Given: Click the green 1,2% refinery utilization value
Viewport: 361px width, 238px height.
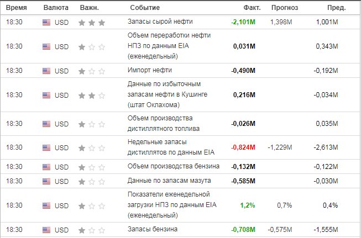Looking at the screenshot, I should 248,205.
